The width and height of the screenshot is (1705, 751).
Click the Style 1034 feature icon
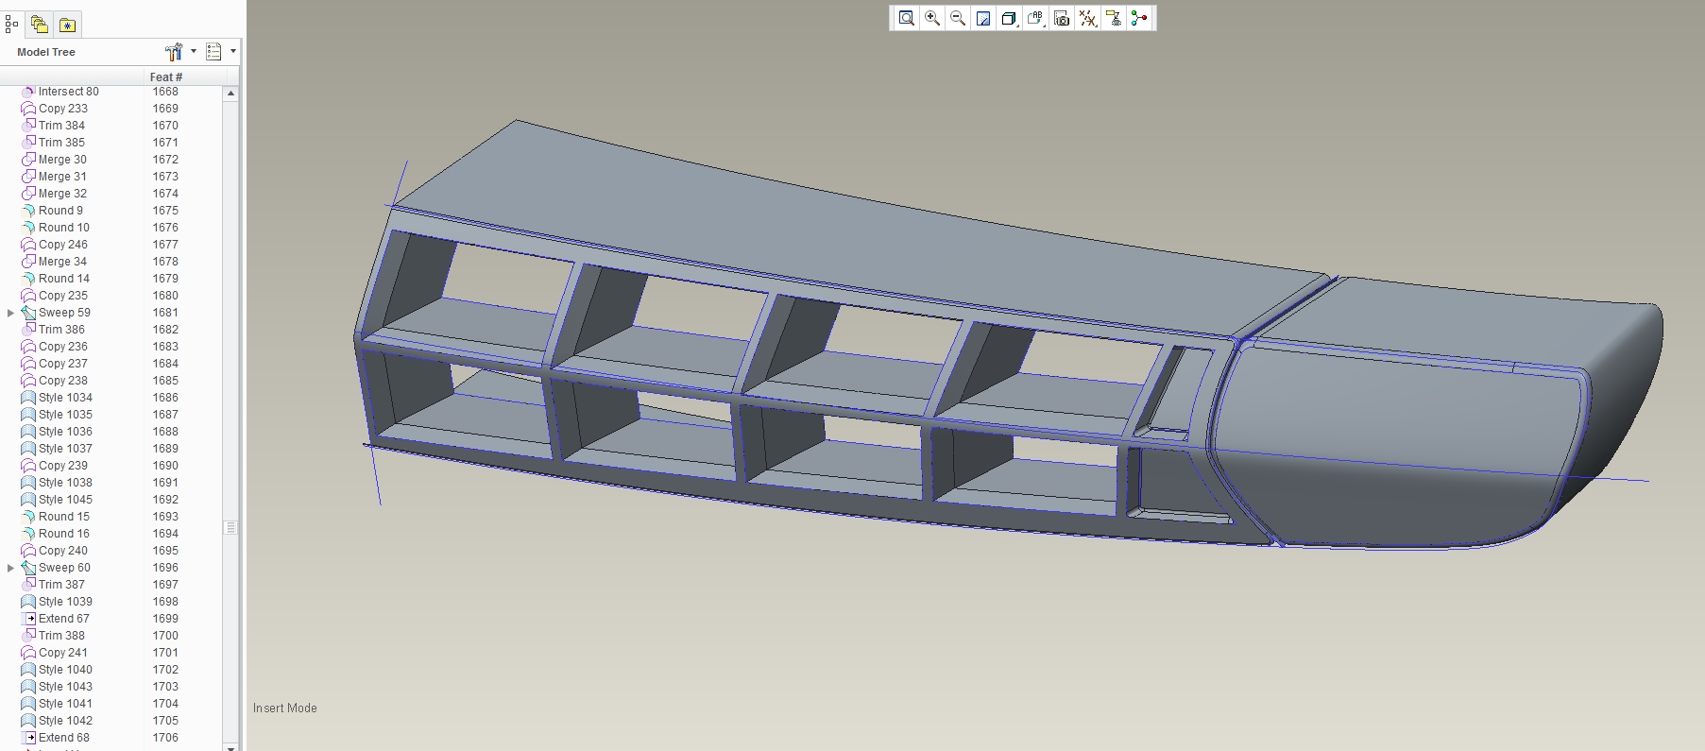click(x=28, y=398)
